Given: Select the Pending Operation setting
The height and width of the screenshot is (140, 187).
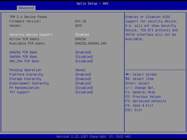Looking at the screenshot, I should pos(25,70).
